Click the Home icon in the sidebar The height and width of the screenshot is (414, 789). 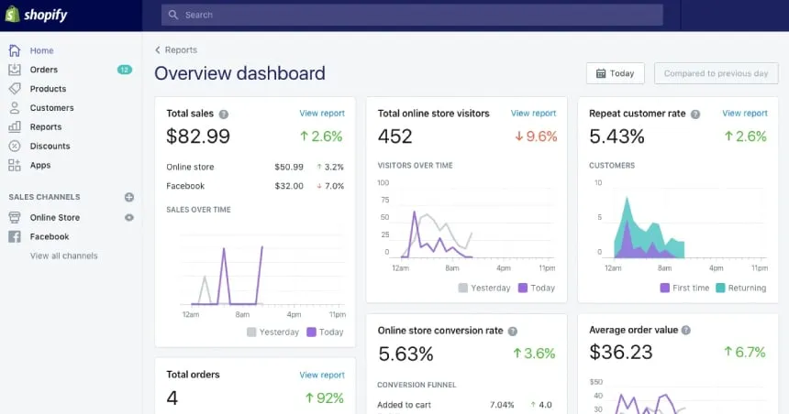pos(15,50)
